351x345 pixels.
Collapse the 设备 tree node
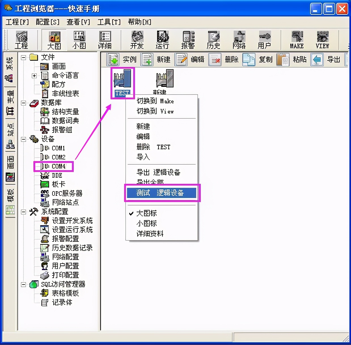[x=24, y=139]
